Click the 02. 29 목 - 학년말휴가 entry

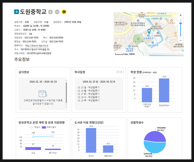[88, 100]
